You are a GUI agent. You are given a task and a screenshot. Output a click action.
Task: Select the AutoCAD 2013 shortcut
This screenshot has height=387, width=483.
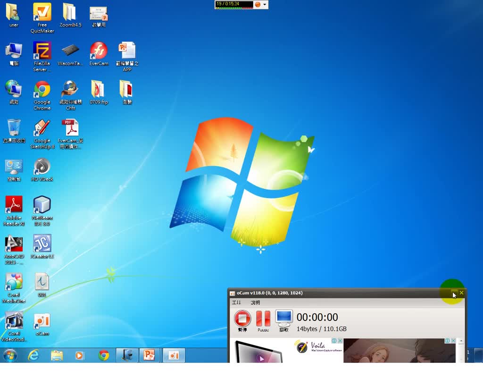click(x=14, y=250)
